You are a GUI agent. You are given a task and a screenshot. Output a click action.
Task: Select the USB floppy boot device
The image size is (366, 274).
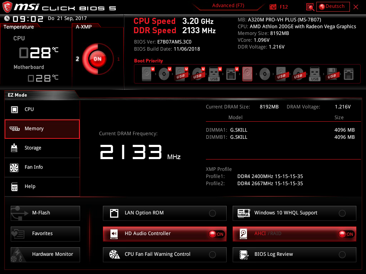coord(332,74)
